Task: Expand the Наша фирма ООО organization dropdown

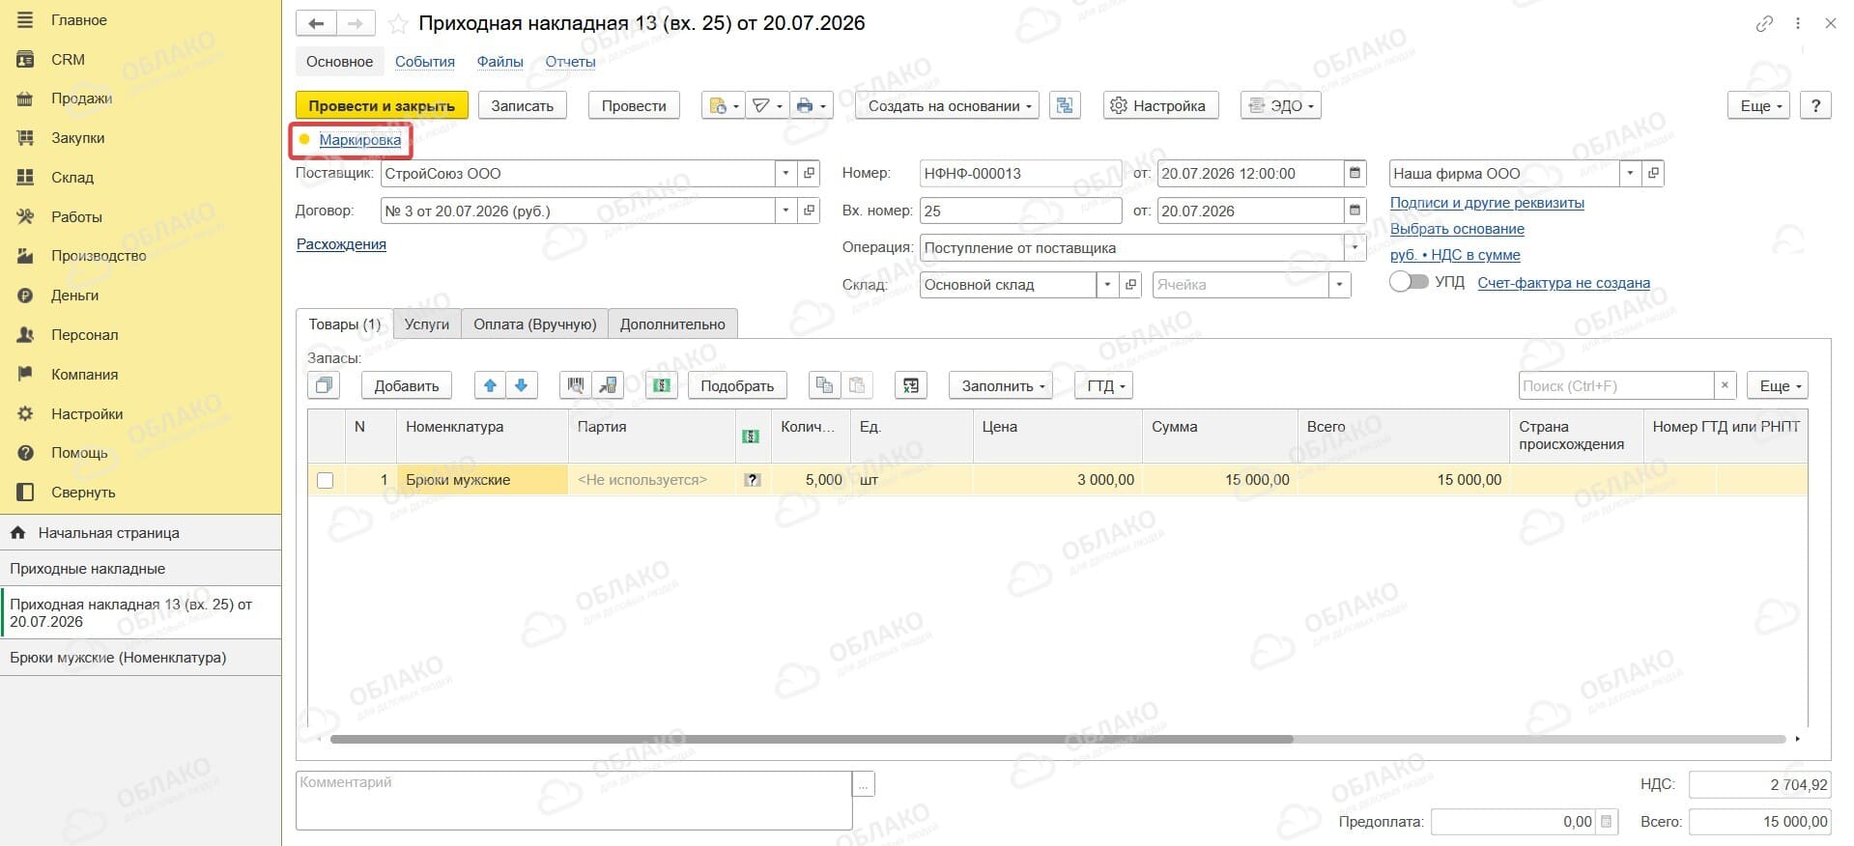Action: (x=1630, y=174)
